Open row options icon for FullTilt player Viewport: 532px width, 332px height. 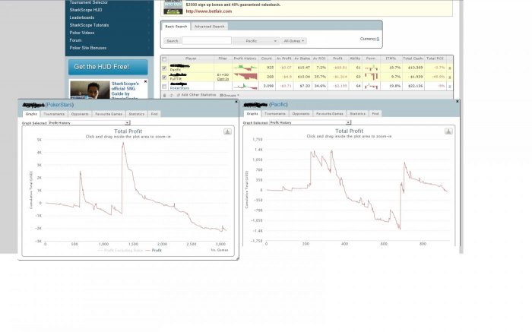(450, 77)
